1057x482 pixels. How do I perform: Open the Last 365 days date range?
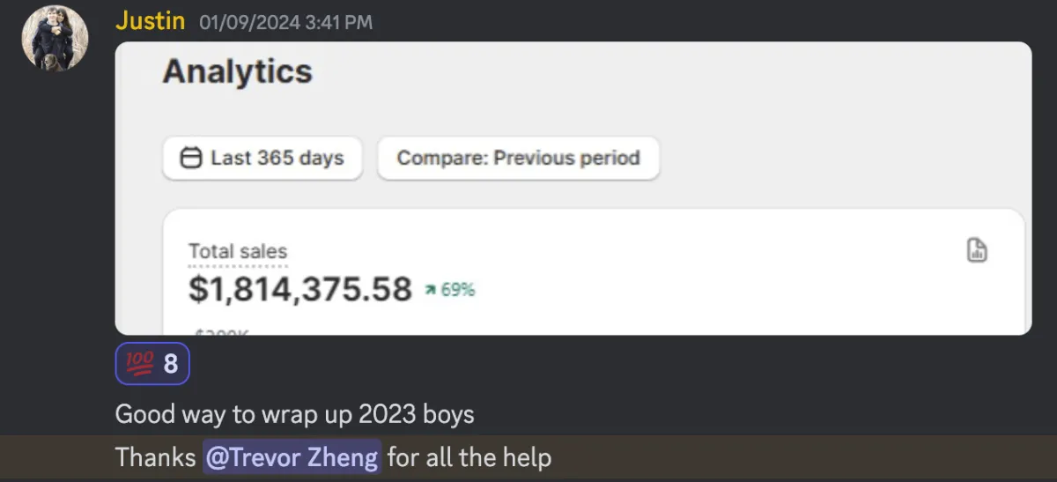pos(262,159)
